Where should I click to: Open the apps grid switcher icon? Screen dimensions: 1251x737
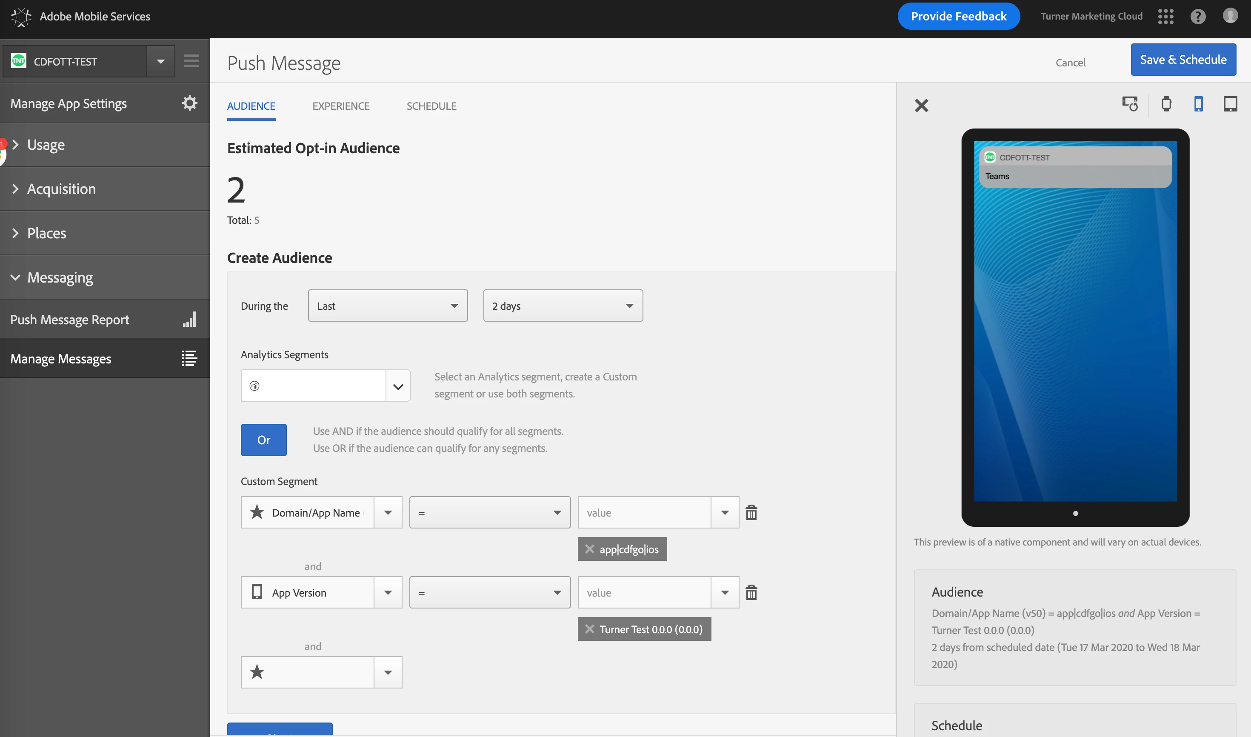[x=1165, y=17]
